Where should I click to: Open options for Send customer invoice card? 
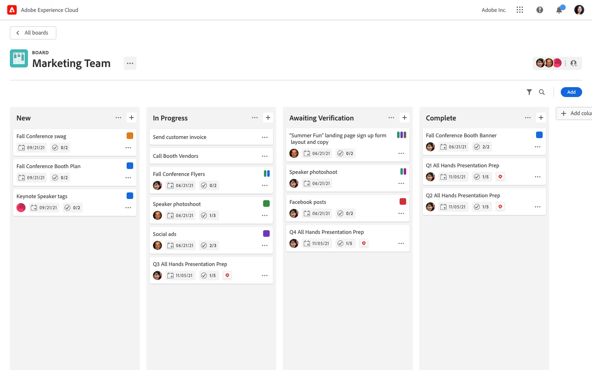point(265,137)
